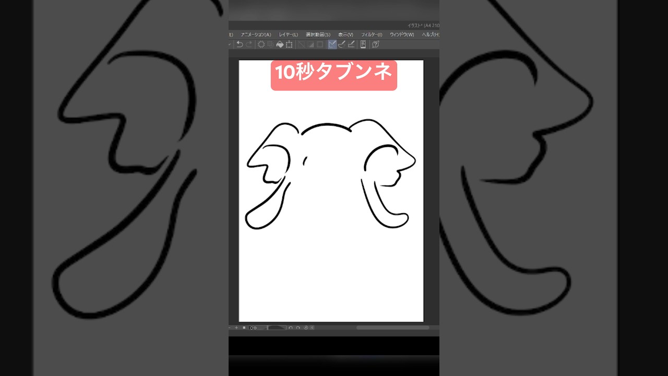Enable the Snap to special ruler toggle

point(342,44)
